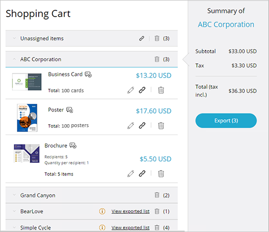Click the Business Card comment-plus icon
This screenshot has height=232, width=269.
89,74
